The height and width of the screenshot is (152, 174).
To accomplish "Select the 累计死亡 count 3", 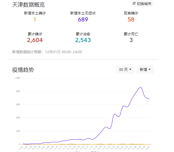I will 131,40.
